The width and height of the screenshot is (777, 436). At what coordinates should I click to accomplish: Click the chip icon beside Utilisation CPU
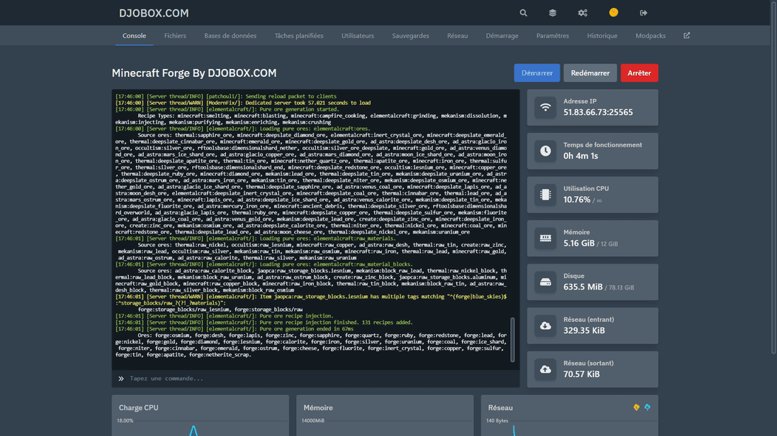(x=545, y=195)
